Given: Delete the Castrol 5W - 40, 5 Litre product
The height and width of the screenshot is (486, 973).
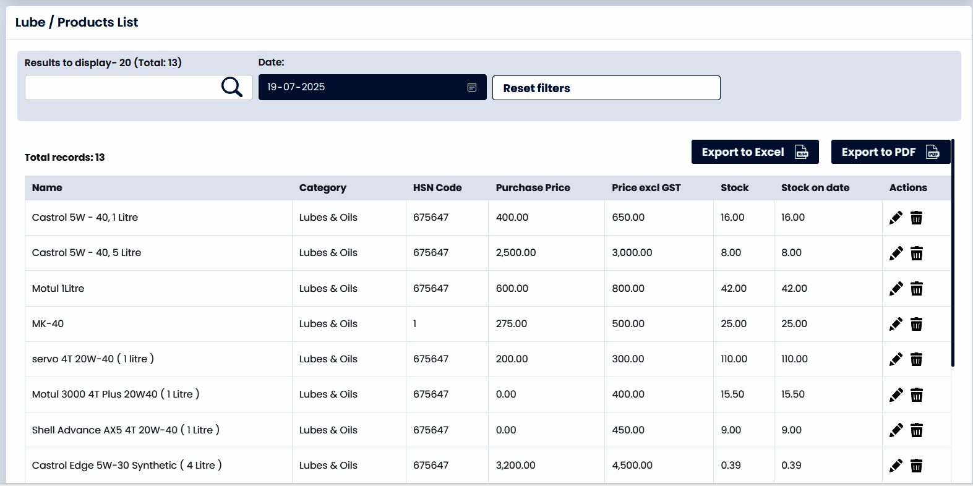Looking at the screenshot, I should [917, 253].
